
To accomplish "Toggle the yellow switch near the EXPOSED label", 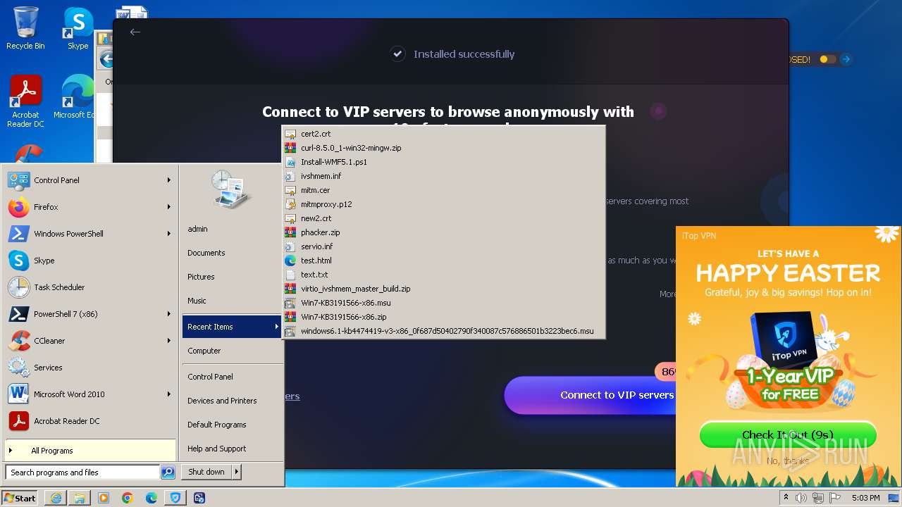I will [827, 60].
